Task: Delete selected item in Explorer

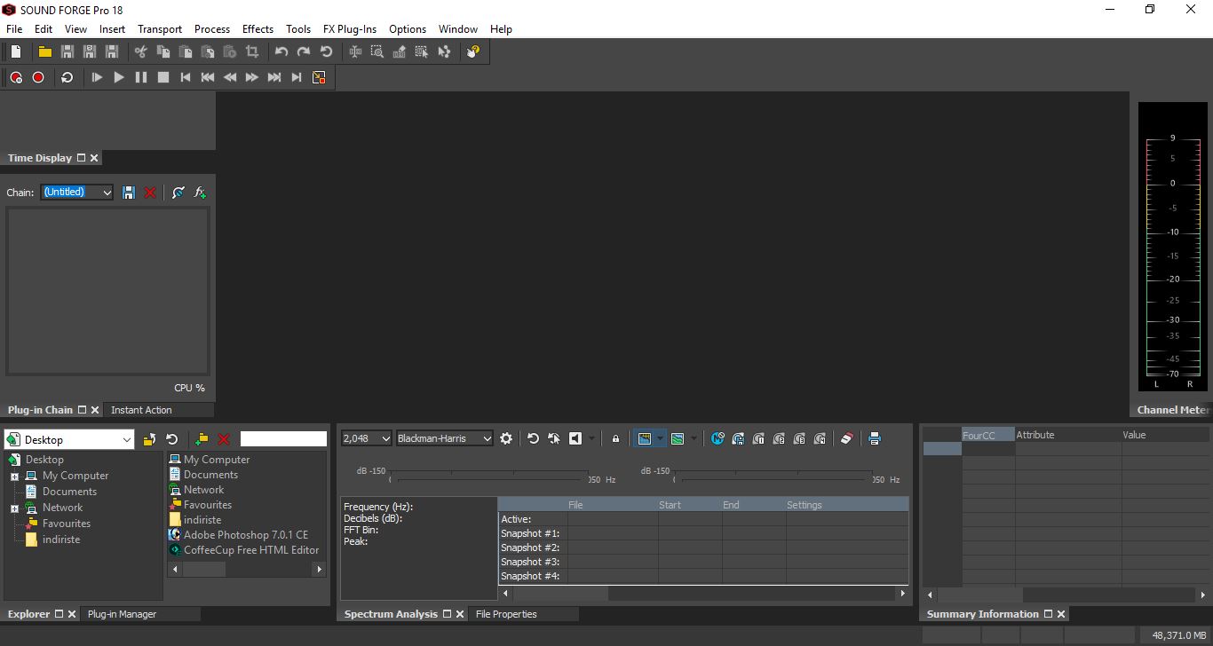Action: (224, 439)
